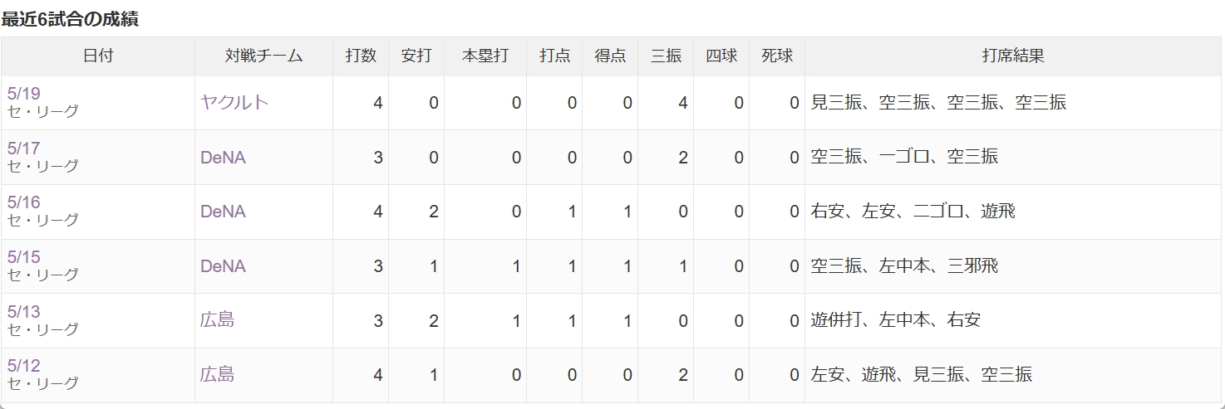Screen dimensions: 1225x409
Task: Click the ヤクルト team link
Action: click(x=234, y=102)
